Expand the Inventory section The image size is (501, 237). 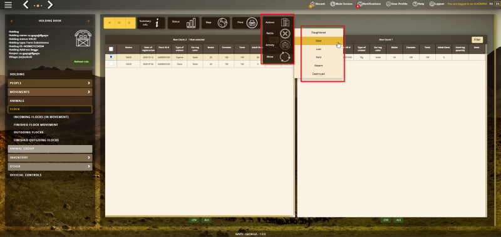click(x=50, y=158)
